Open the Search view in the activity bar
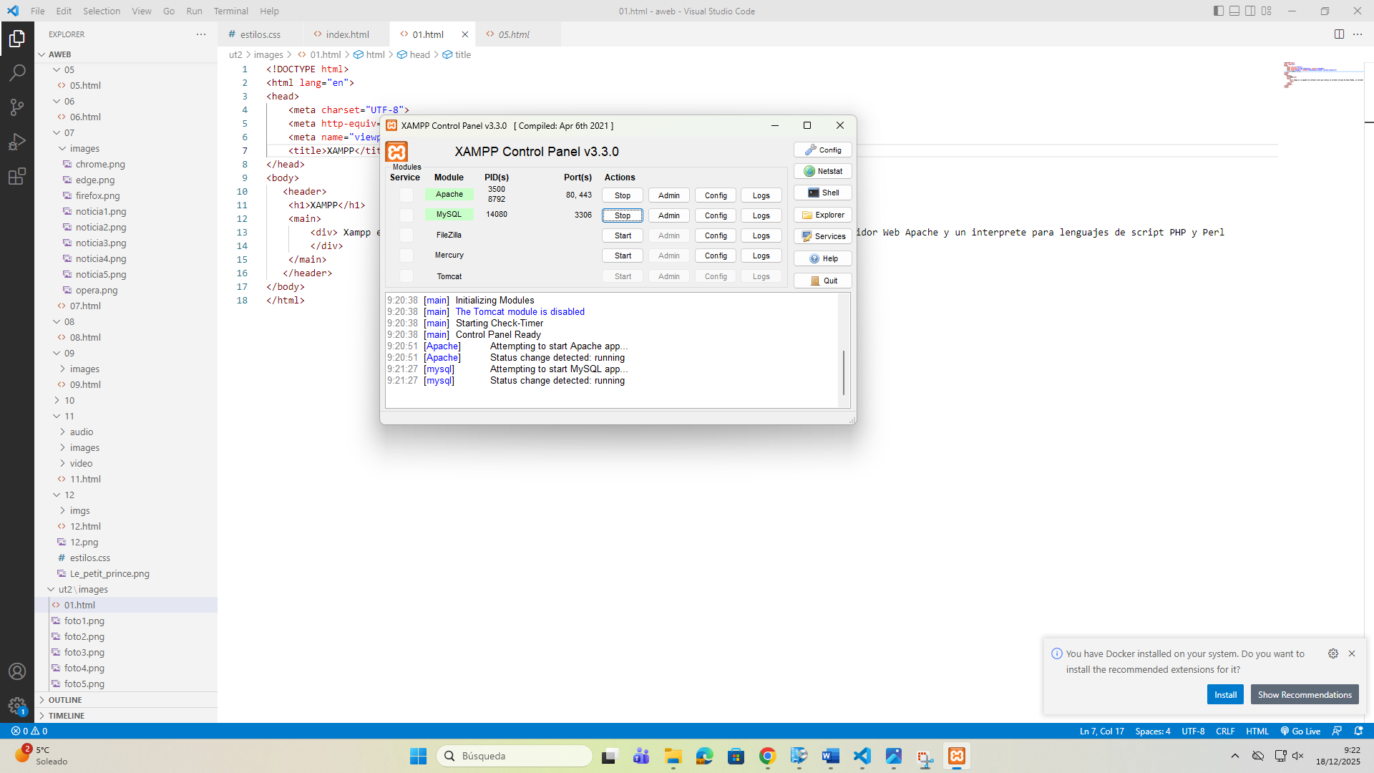 pyautogui.click(x=17, y=72)
